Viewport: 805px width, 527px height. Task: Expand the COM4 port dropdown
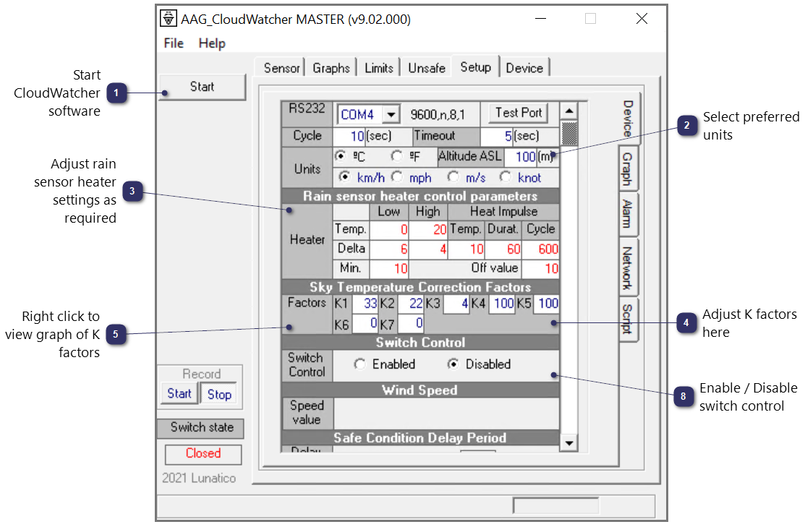coord(391,114)
